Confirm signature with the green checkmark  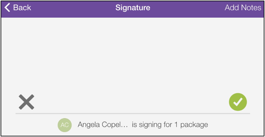pos(238,102)
